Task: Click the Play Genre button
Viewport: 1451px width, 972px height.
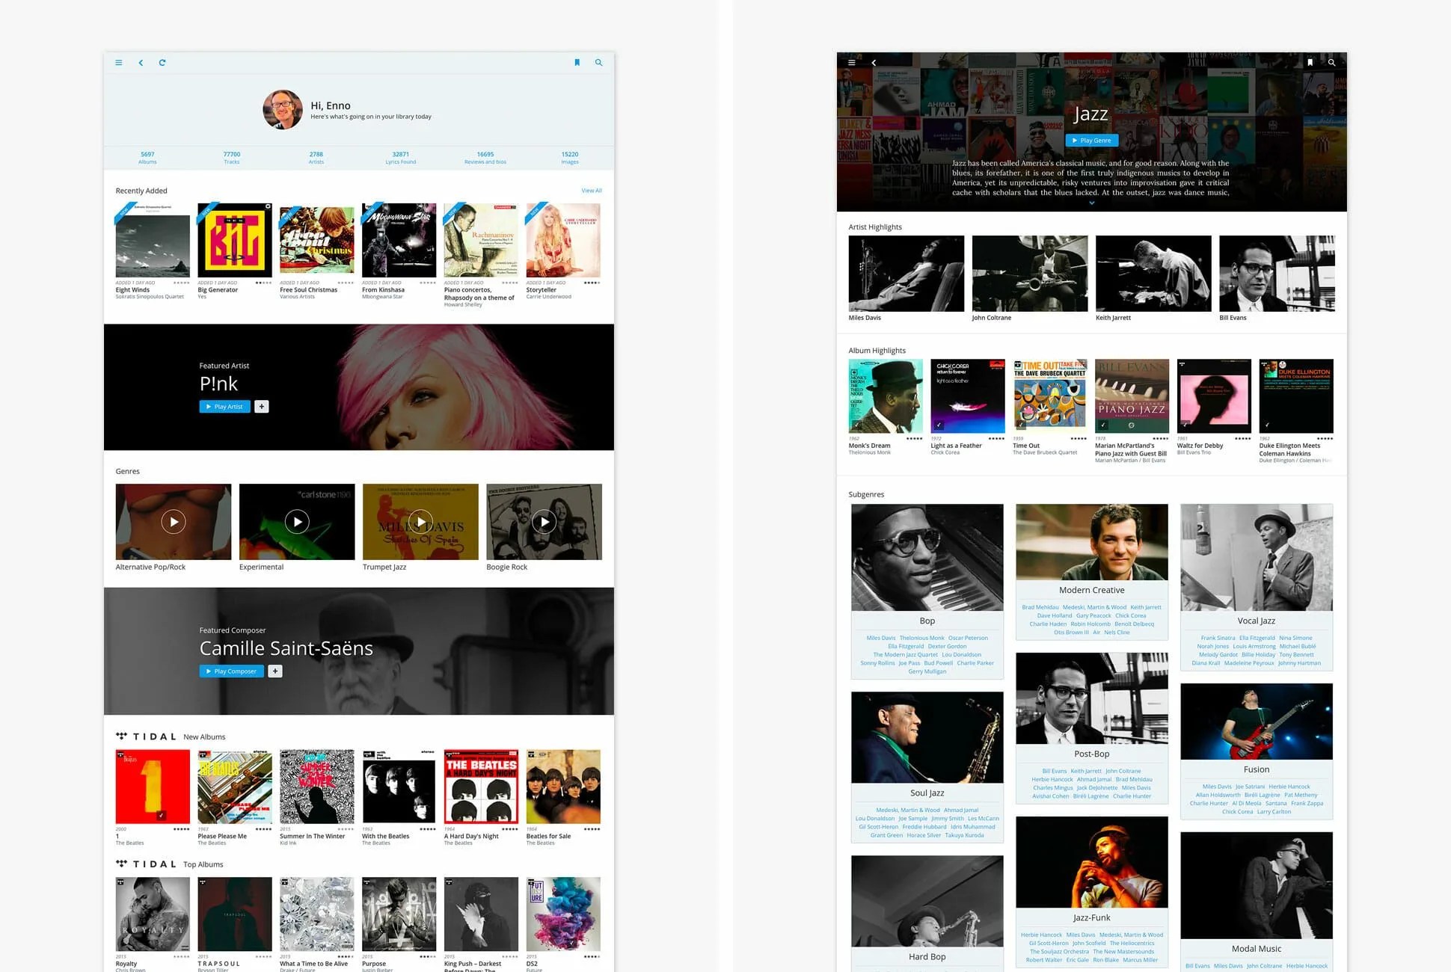Action: [1092, 141]
